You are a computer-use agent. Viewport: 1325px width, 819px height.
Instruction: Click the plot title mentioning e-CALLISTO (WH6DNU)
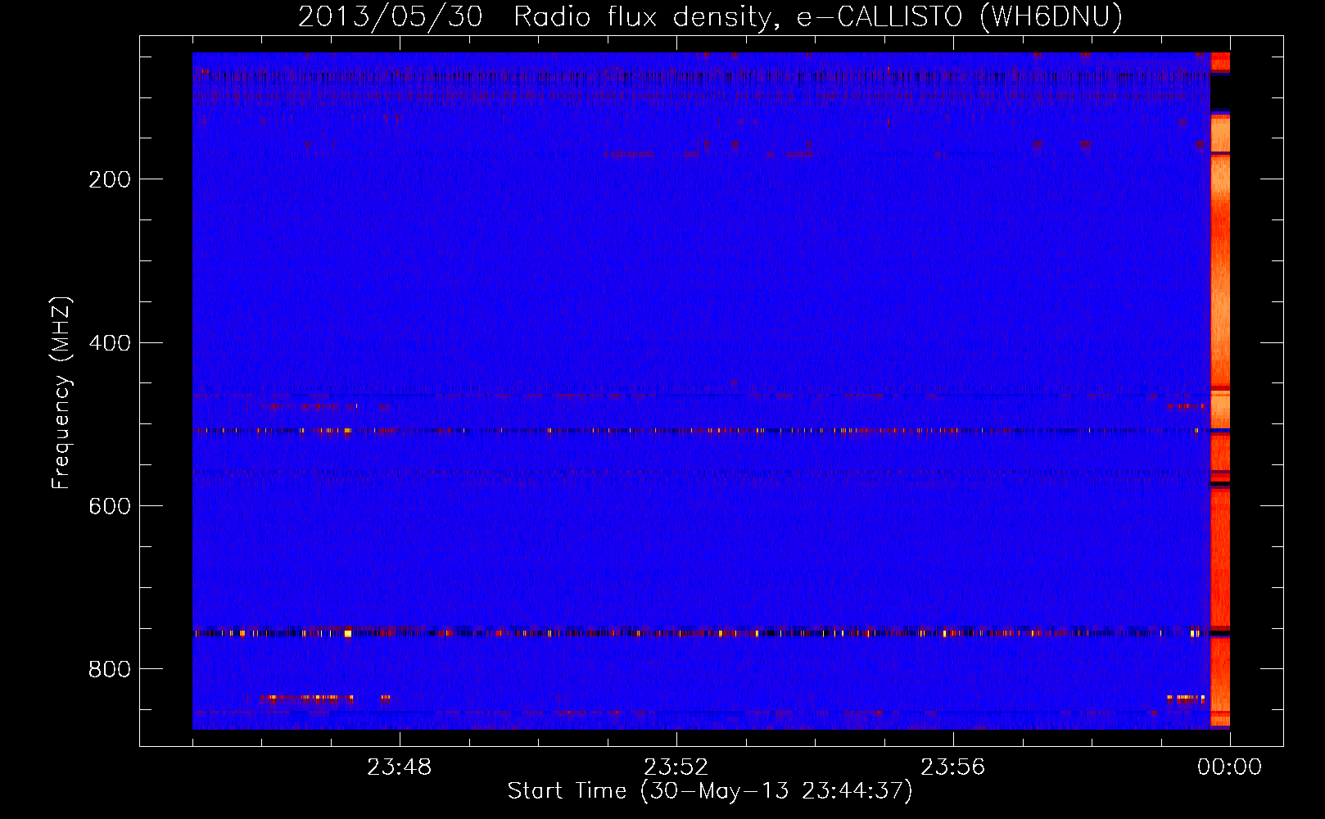pyautogui.click(x=710, y=16)
